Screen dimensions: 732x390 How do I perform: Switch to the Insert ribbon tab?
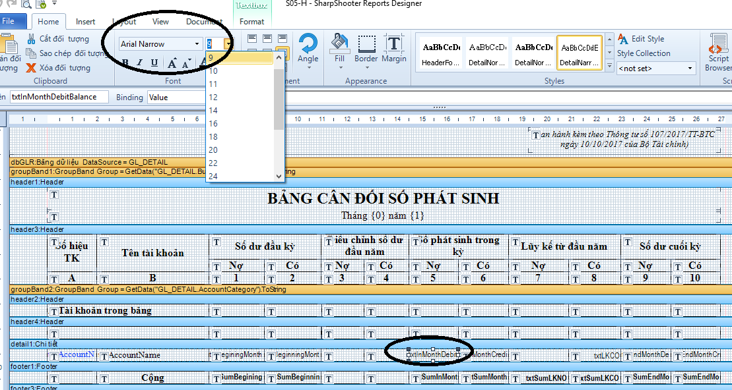(85, 22)
